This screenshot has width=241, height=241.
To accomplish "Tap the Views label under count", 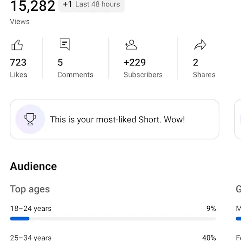I will click(20, 22).
